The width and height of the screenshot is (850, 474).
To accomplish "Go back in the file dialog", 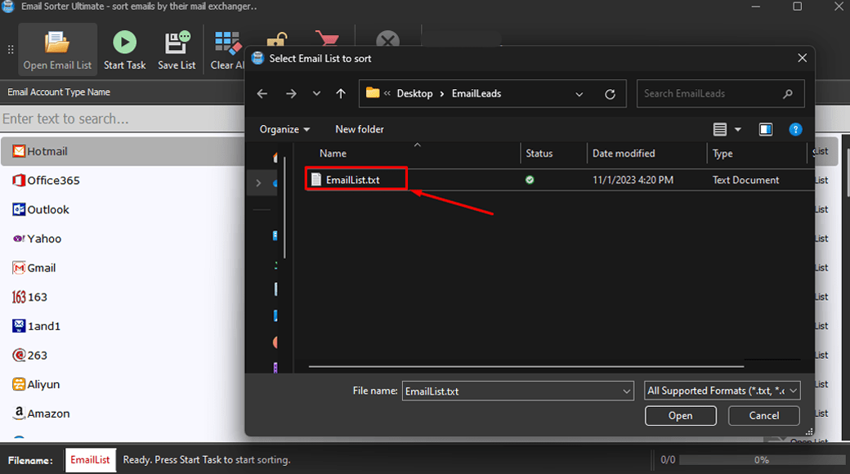I will click(x=262, y=93).
